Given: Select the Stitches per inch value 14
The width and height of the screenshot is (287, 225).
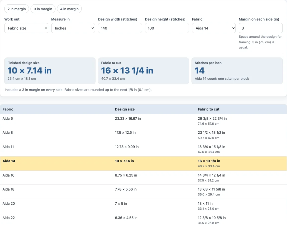Looking at the screenshot, I should tap(200, 70).
